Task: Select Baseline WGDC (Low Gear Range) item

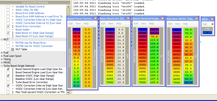Action: [34, 79]
